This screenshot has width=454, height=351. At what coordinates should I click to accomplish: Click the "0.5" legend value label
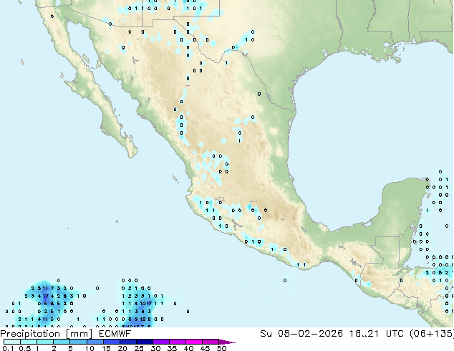click(25, 348)
